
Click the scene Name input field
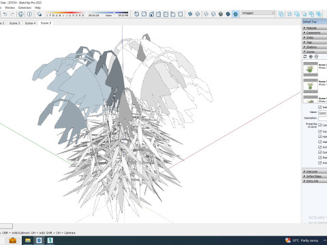[322, 113]
